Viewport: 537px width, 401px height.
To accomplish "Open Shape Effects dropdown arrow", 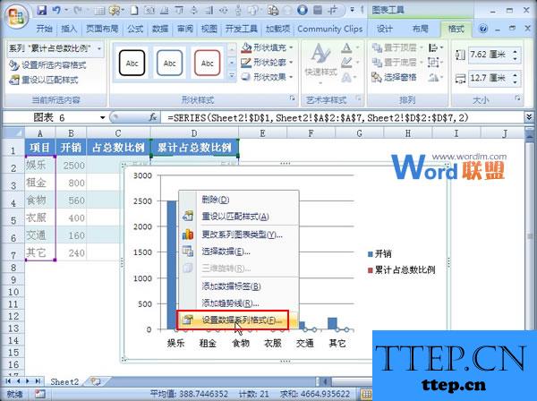I will 291,77.
